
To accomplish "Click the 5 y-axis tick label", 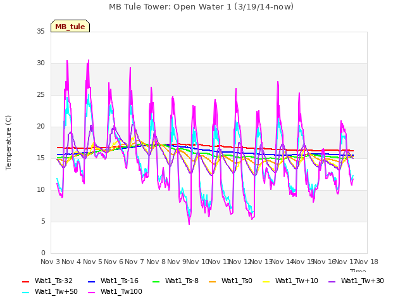I will coord(43,222).
